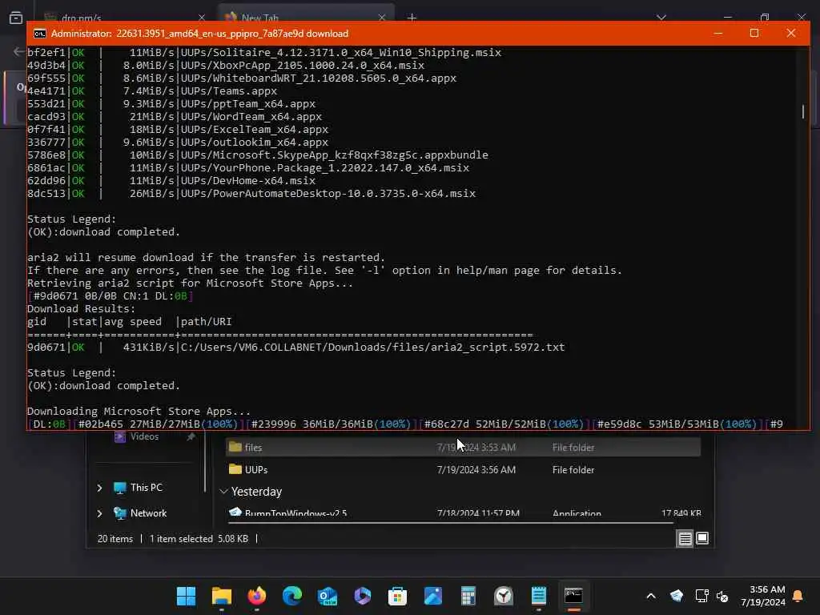Open Microsoft 365 Copilot taskbar icon

coord(363,596)
